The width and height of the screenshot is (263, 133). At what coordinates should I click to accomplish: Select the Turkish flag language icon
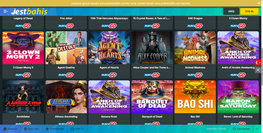coord(258,62)
